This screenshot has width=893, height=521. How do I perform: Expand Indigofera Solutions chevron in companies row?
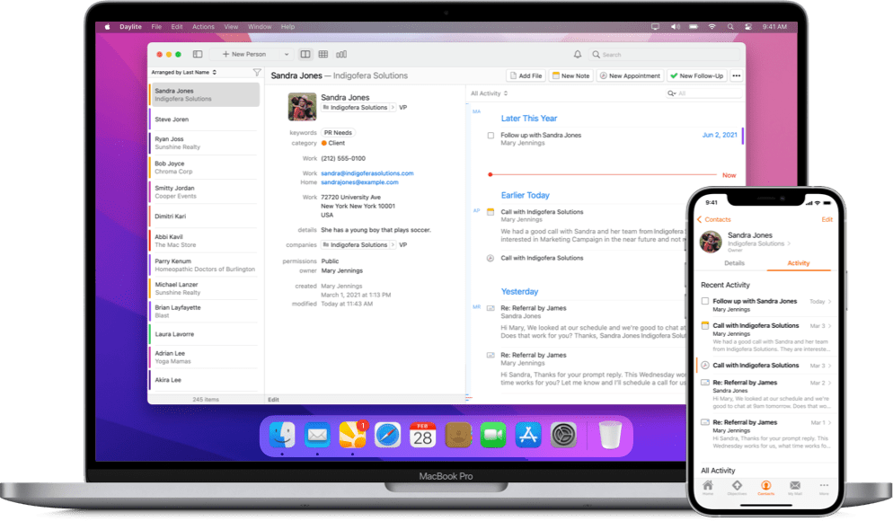(393, 245)
